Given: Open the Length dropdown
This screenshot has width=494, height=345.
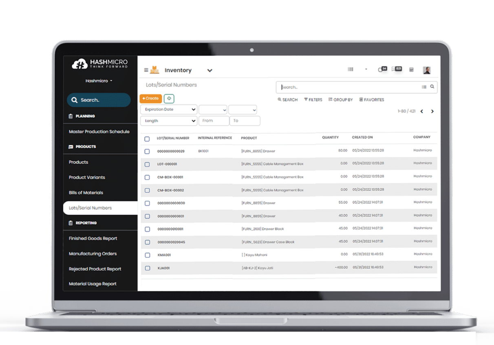Looking at the screenshot, I should [x=169, y=121].
